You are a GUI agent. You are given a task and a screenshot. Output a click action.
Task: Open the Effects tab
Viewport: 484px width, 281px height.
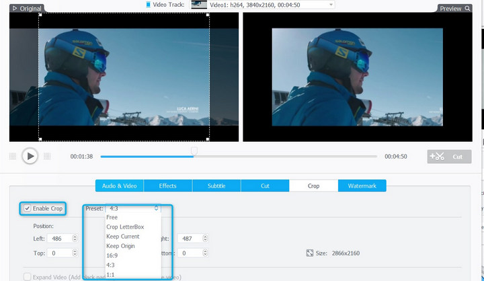pyautogui.click(x=167, y=186)
